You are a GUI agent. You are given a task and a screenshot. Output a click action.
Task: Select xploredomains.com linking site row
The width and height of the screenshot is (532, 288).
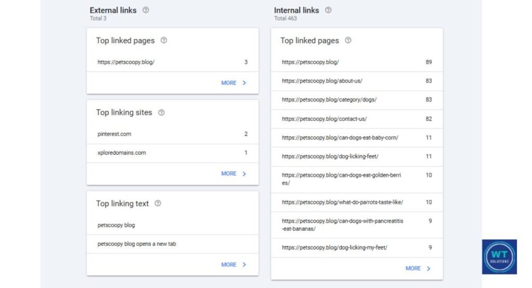point(172,153)
